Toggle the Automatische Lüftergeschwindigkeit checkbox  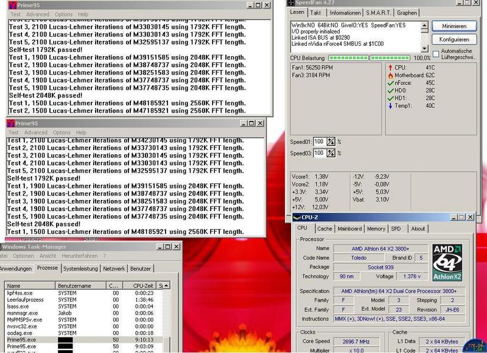pos(436,54)
